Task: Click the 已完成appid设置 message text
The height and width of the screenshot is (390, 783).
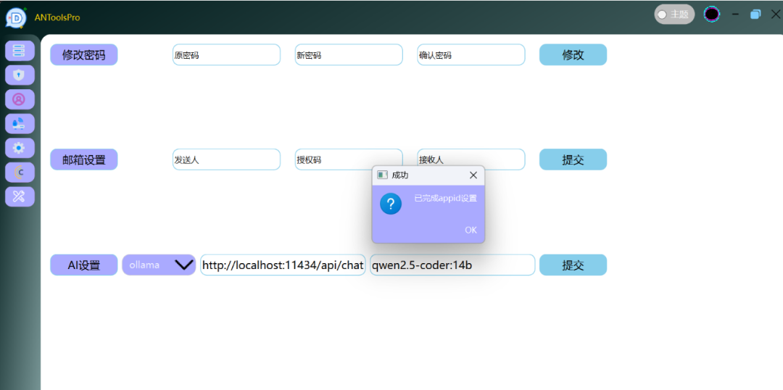Action: coord(445,199)
